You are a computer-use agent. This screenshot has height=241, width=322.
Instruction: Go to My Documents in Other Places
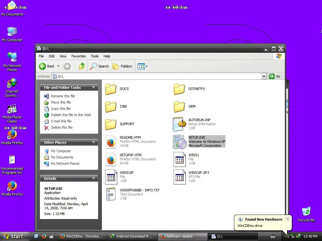point(62,157)
